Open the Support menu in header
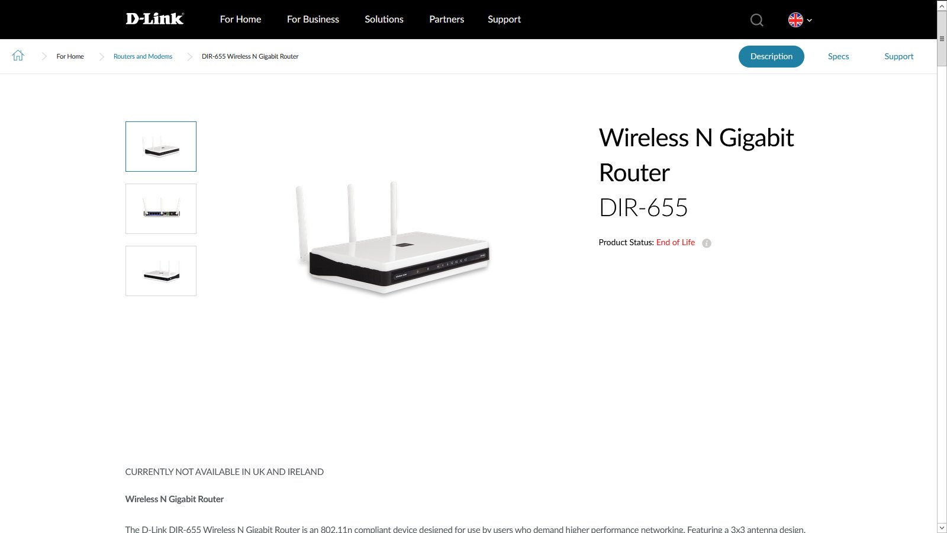Image resolution: width=947 pixels, height=533 pixels. (x=504, y=19)
